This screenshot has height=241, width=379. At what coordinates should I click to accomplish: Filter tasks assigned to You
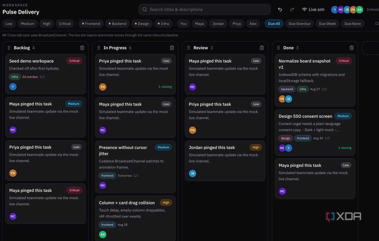(184, 23)
